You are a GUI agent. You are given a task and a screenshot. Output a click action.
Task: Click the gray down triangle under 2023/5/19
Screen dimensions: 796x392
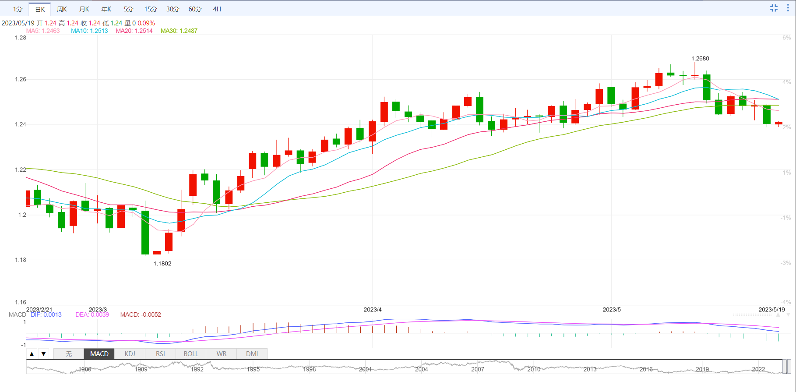[788, 315]
